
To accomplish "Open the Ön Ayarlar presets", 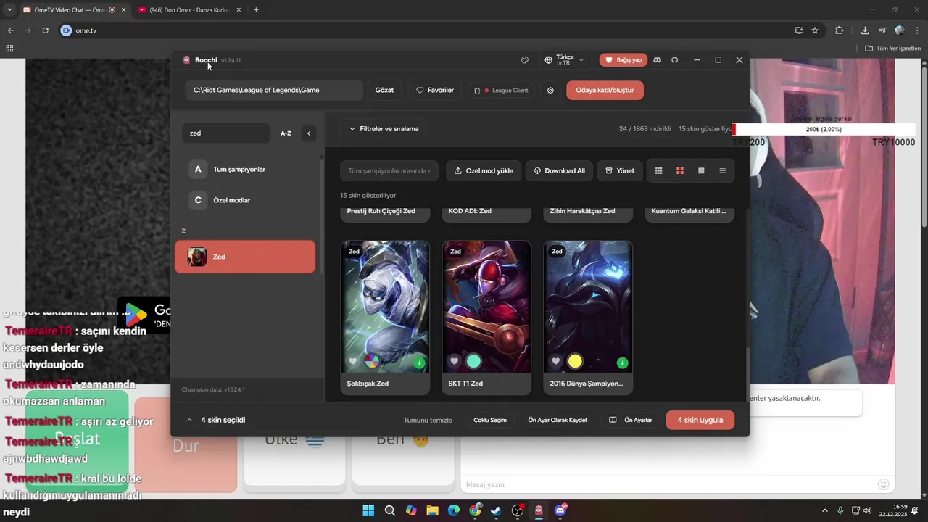I will click(631, 420).
